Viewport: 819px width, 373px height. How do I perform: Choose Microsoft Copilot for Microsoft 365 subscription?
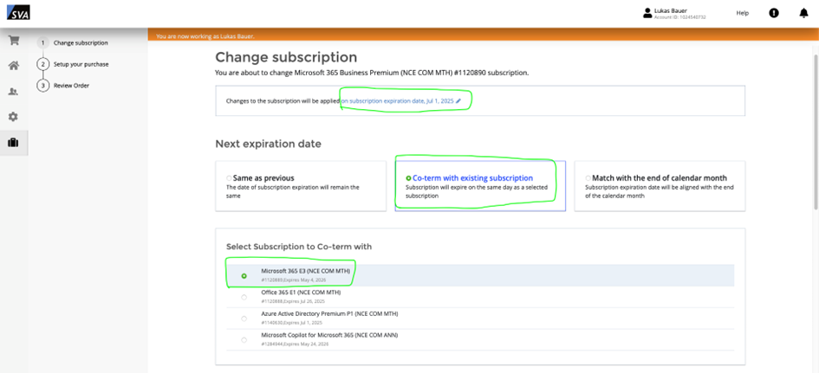coord(244,339)
